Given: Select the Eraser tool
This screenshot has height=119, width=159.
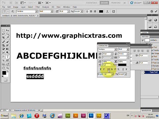Looking at the screenshot, I should (3, 49).
